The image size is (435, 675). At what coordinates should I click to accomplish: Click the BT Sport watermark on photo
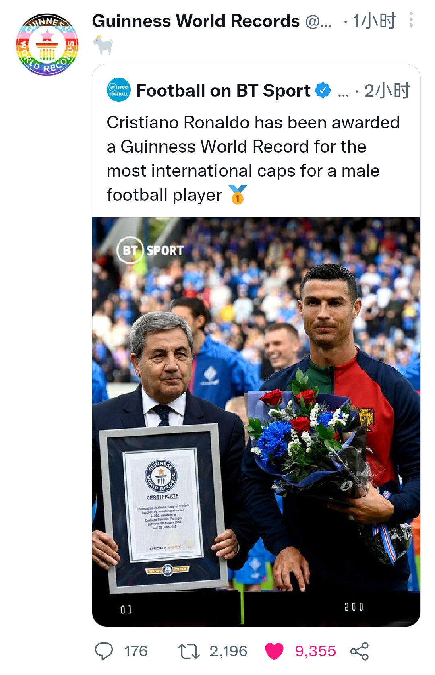[150, 250]
